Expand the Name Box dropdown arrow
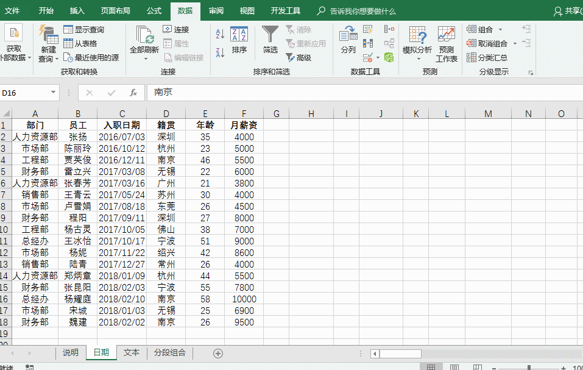 [53, 93]
